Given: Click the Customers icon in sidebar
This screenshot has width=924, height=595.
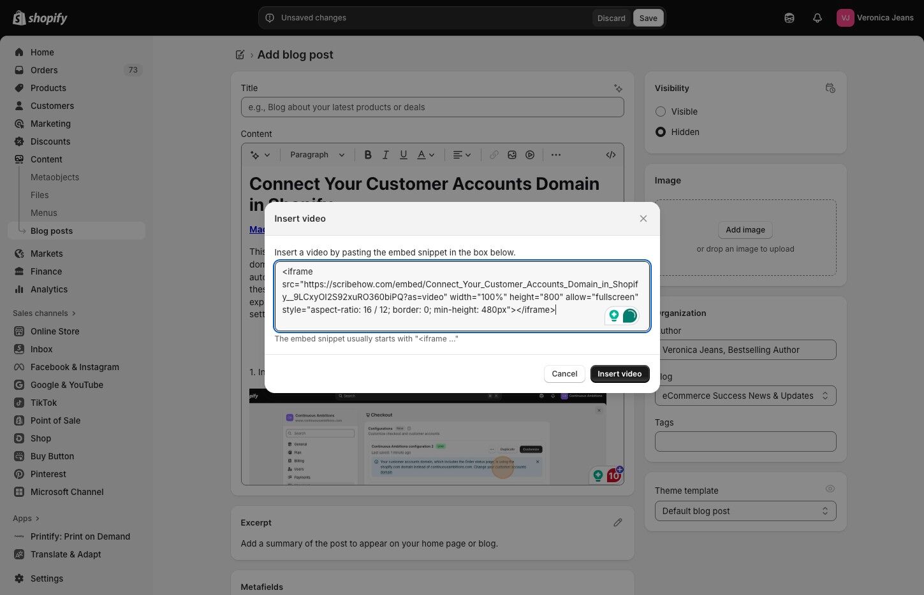Looking at the screenshot, I should [19, 106].
